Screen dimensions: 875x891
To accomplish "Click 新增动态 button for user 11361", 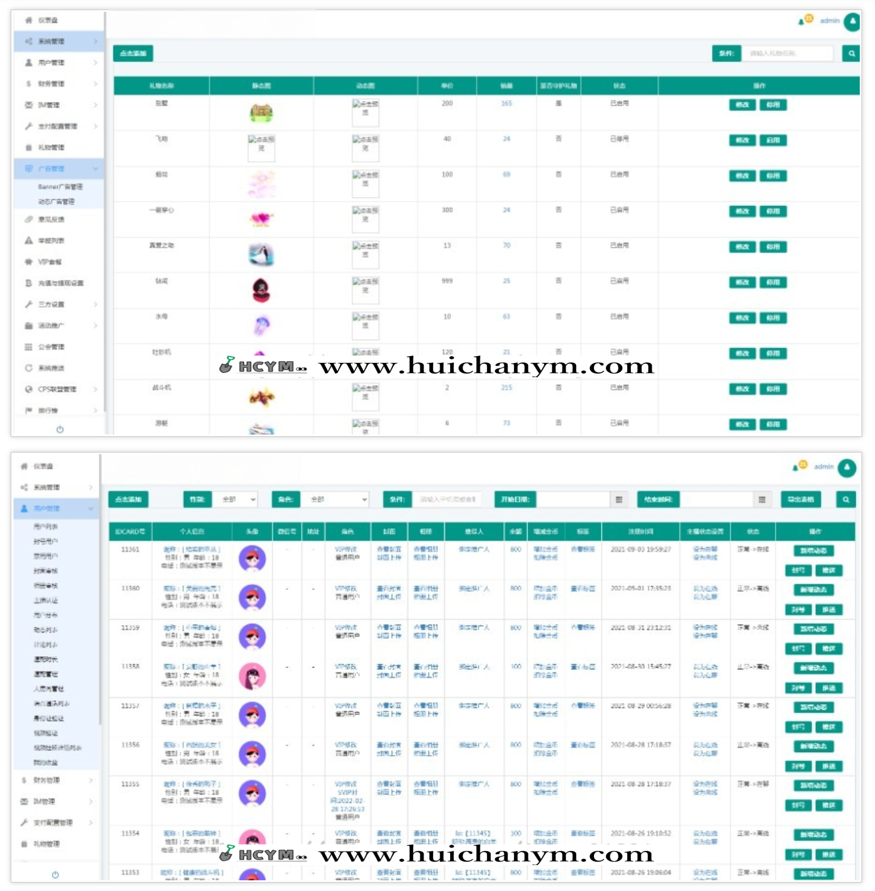I will click(x=814, y=551).
